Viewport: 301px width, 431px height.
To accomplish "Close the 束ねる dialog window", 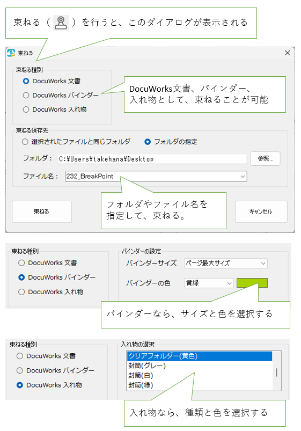I will (287, 53).
